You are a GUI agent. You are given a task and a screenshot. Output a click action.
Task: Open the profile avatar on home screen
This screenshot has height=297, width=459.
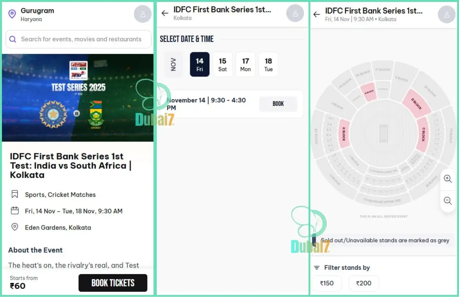tap(143, 14)
